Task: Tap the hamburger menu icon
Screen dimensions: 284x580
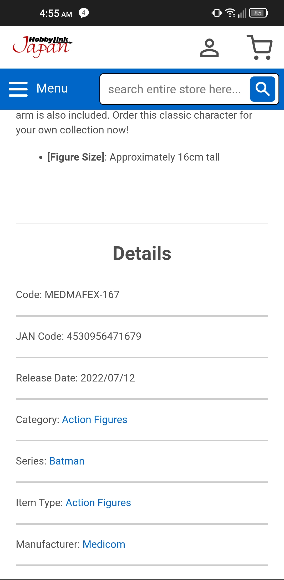Action: [x=18, y=89]
